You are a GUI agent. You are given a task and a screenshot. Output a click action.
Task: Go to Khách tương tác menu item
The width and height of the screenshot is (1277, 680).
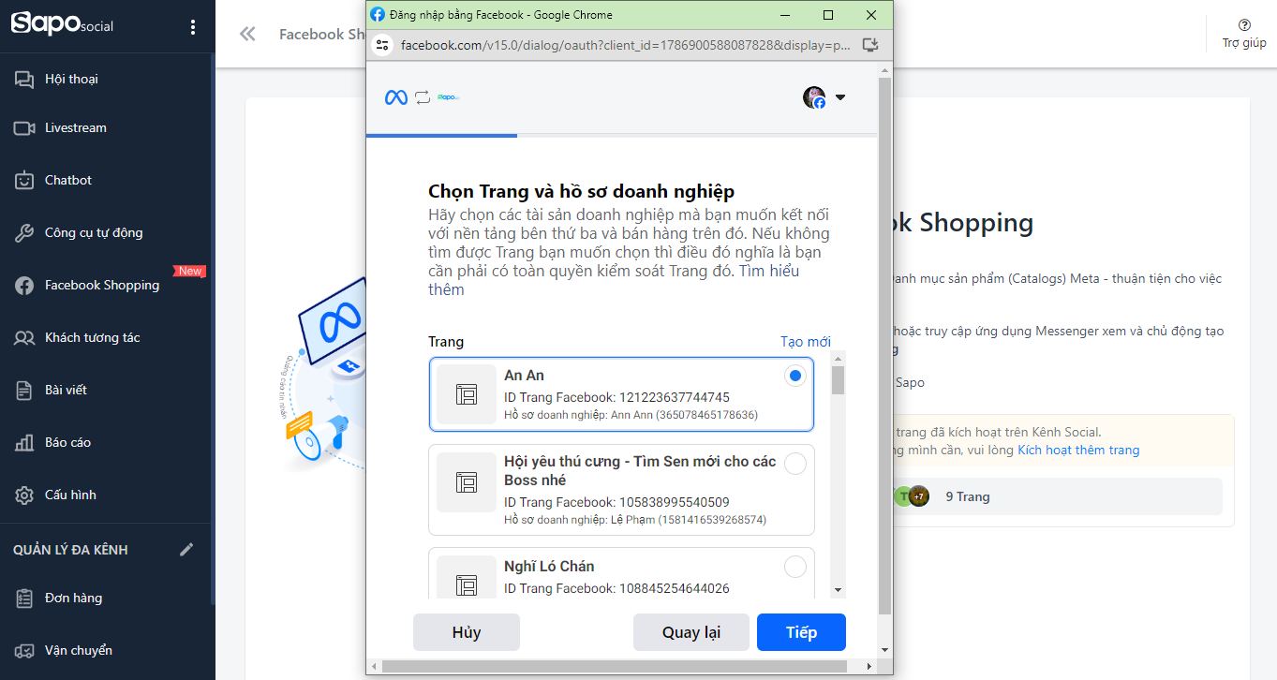pyautogui.click(x=93, y=338)
